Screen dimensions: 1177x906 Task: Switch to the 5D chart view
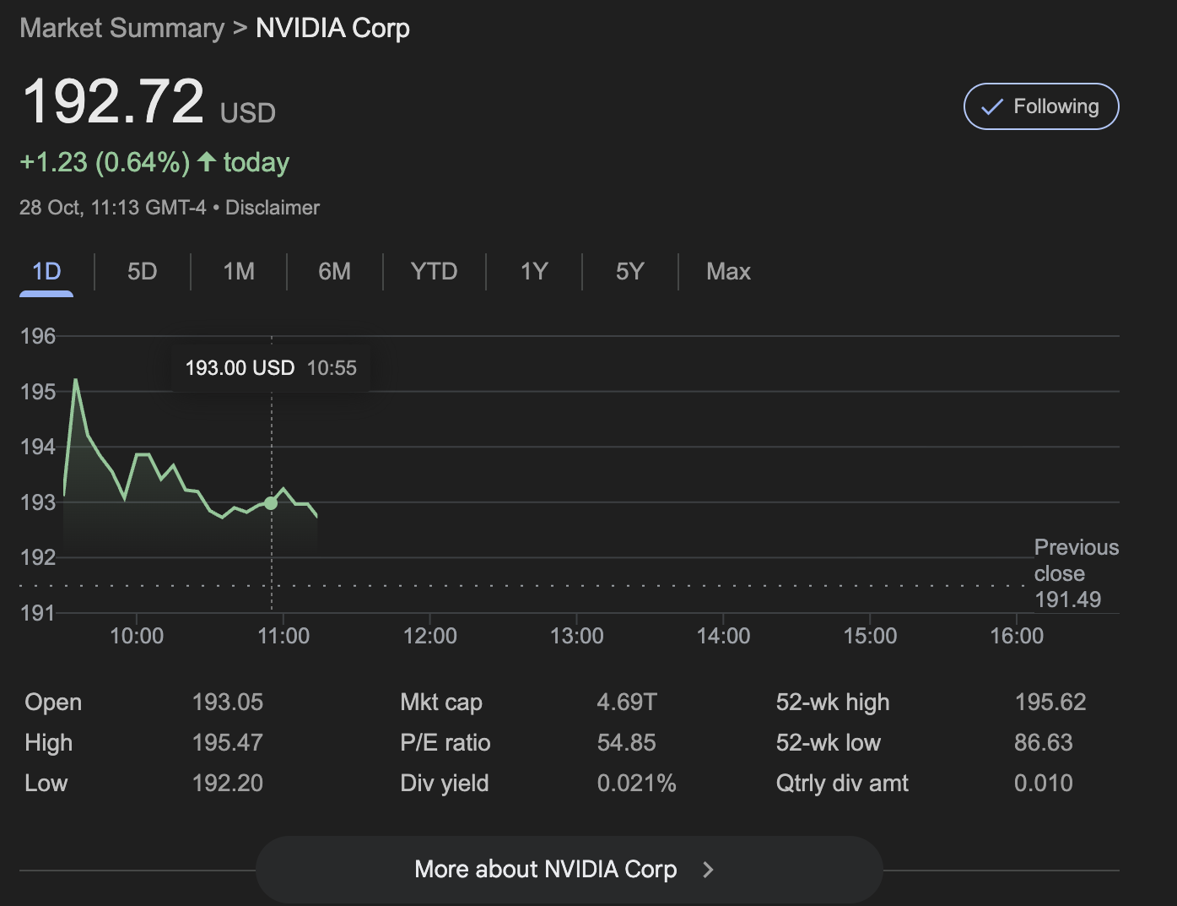141,271
